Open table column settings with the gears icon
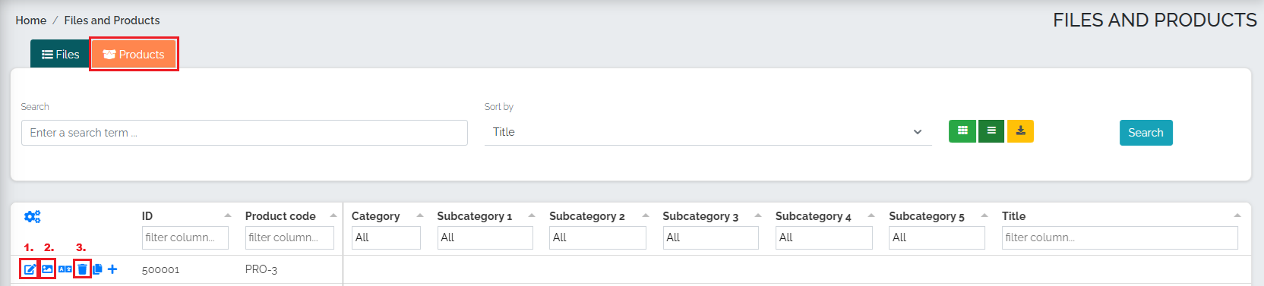This screenshot has height=286, width=1264. (x=32, y=217)
